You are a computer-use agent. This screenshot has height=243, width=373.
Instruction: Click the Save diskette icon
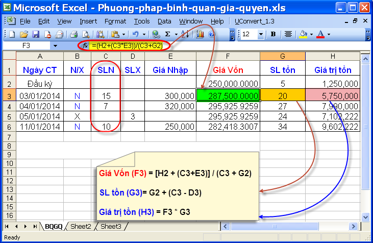point(36,34)
